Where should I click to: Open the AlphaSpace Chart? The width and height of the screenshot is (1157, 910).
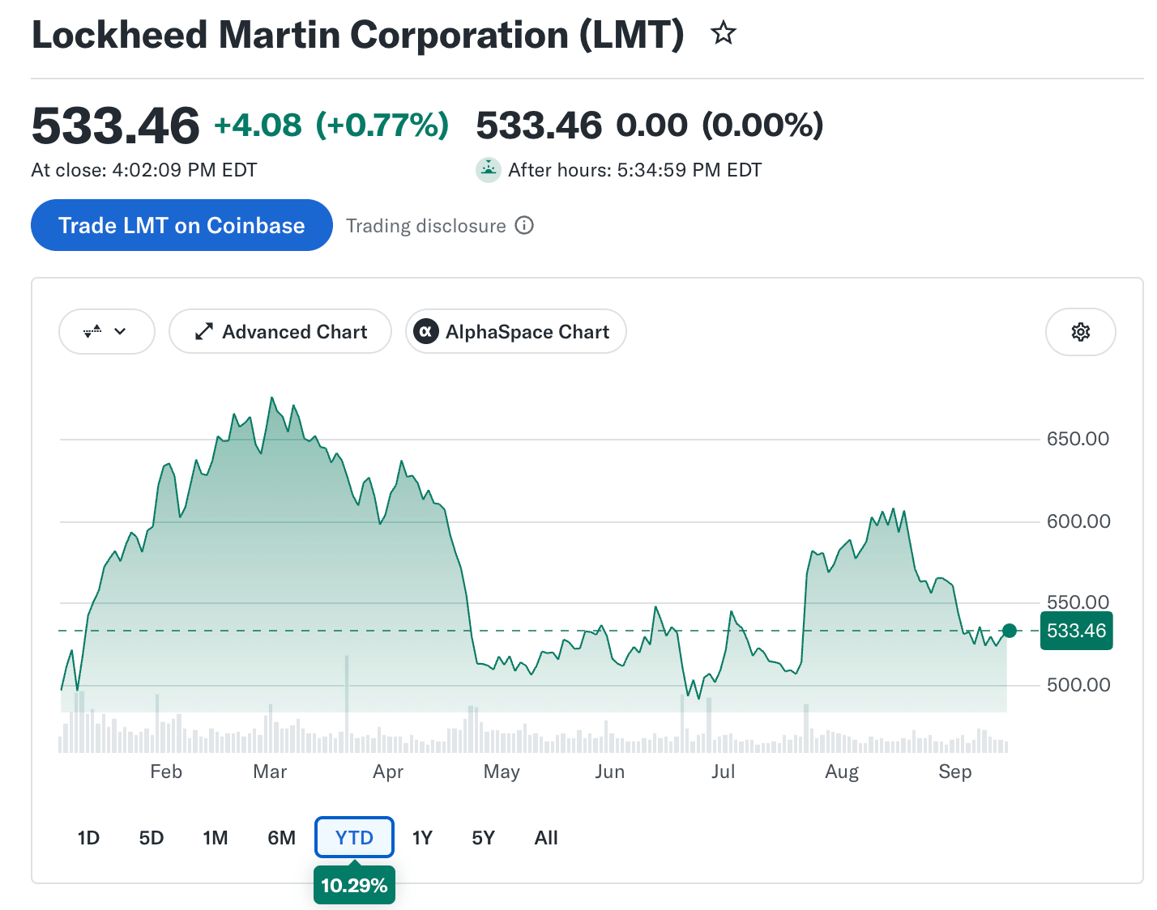[515, 331]
